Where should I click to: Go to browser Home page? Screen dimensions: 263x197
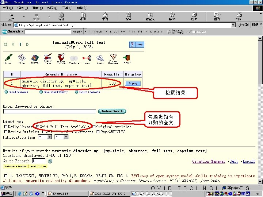coord(105,16)
